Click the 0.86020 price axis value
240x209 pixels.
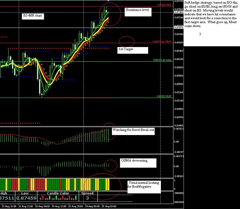point(179,67)
